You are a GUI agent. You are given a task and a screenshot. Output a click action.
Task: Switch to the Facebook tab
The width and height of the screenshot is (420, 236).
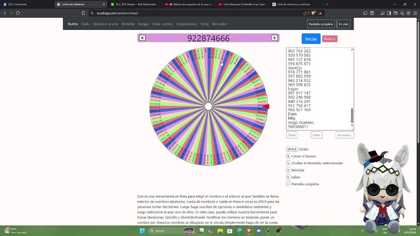click(26, 4)
